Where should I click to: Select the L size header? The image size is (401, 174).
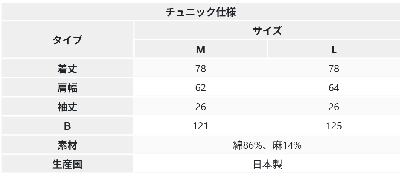pyautogui.click(x=334, y=49)
